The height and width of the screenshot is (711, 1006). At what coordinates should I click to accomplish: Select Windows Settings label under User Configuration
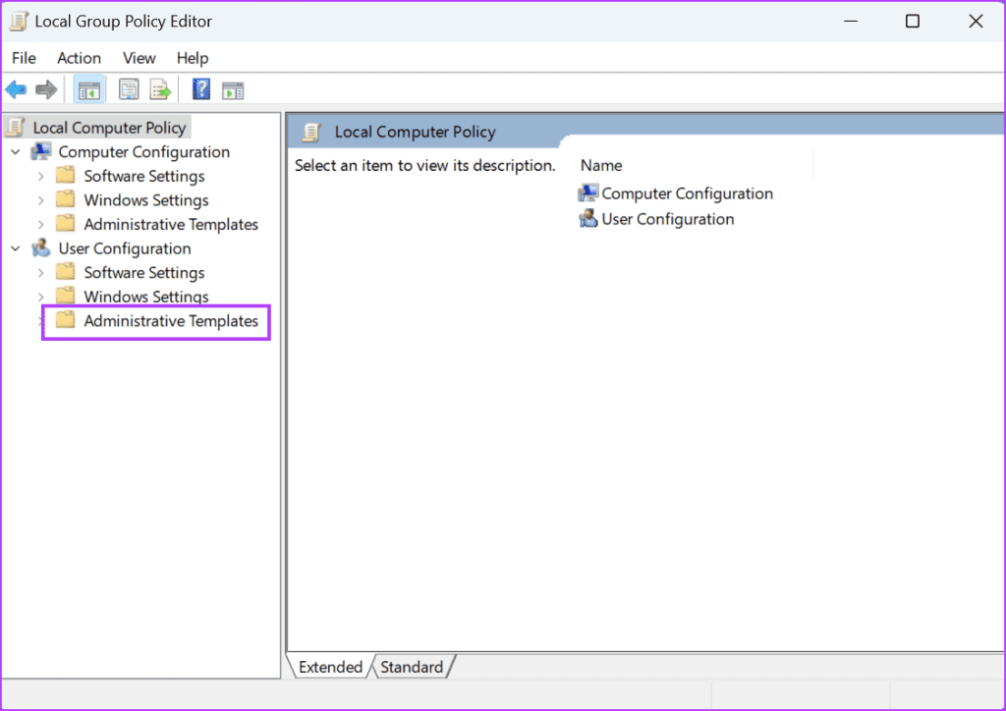[146, 297]
